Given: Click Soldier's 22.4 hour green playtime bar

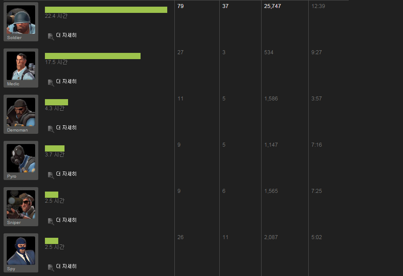Looking at the screenshot, I should click(106, 10).
